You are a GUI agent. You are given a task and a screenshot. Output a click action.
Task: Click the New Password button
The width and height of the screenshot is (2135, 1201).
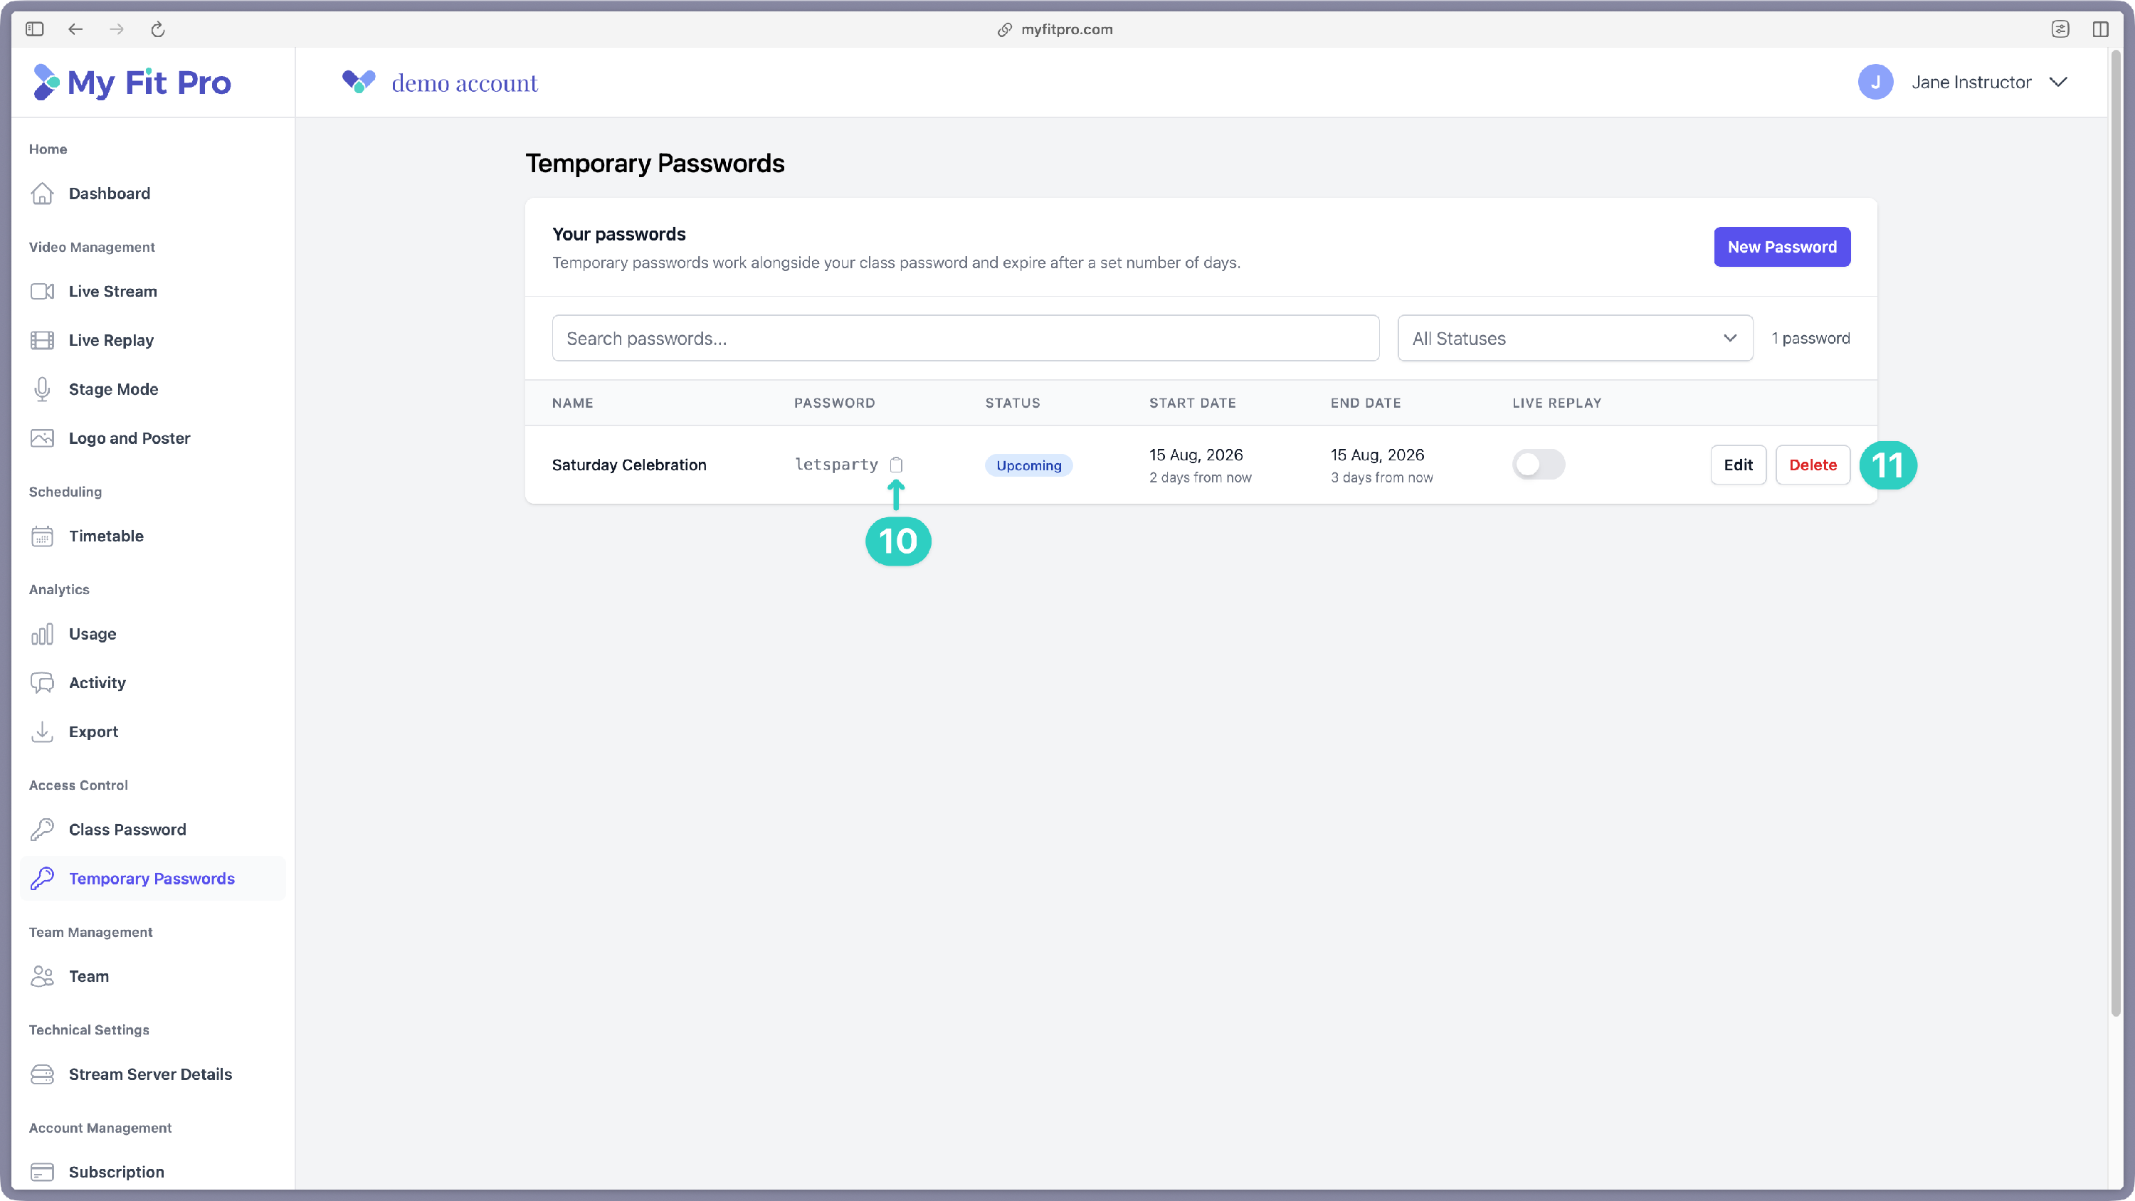pyautogui.click(x=1782, y=247)
